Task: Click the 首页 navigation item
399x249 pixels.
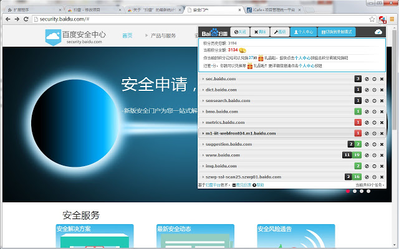Action: [x=127, y=35]
